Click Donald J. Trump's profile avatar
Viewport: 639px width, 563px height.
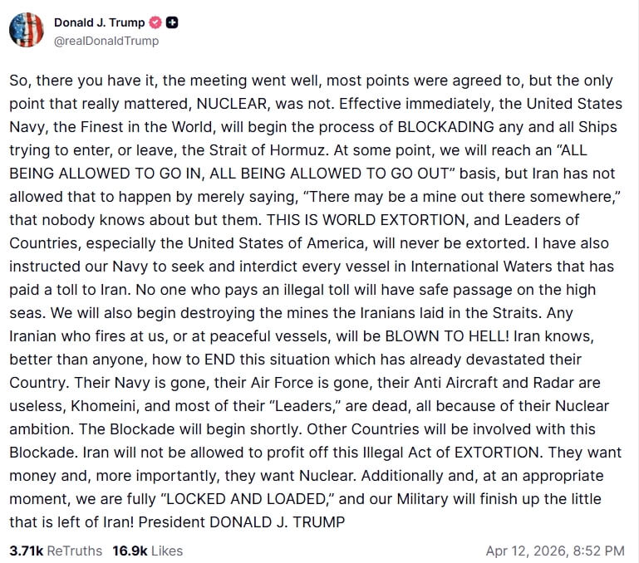pyautogui.click(x=26, y=30)
